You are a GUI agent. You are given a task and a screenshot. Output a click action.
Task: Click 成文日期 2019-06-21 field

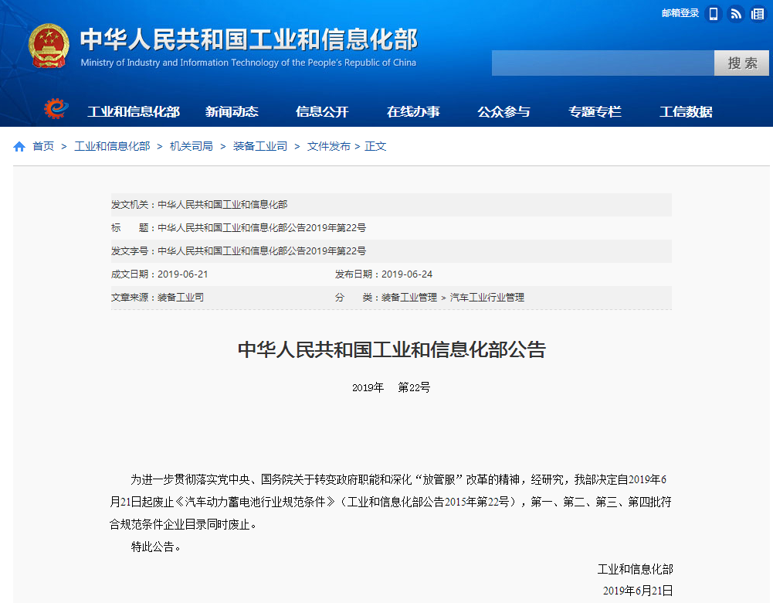[x=159, y=274]
